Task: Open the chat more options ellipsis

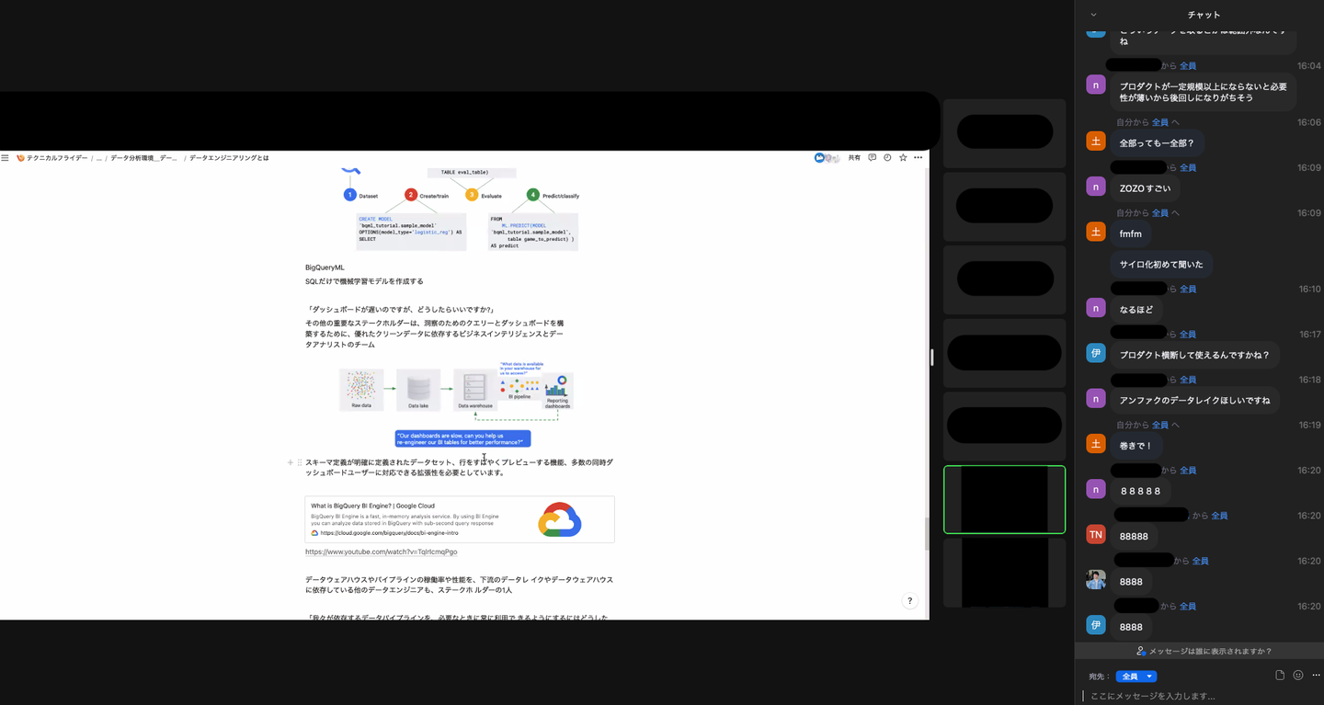Action: point(1316,676)
